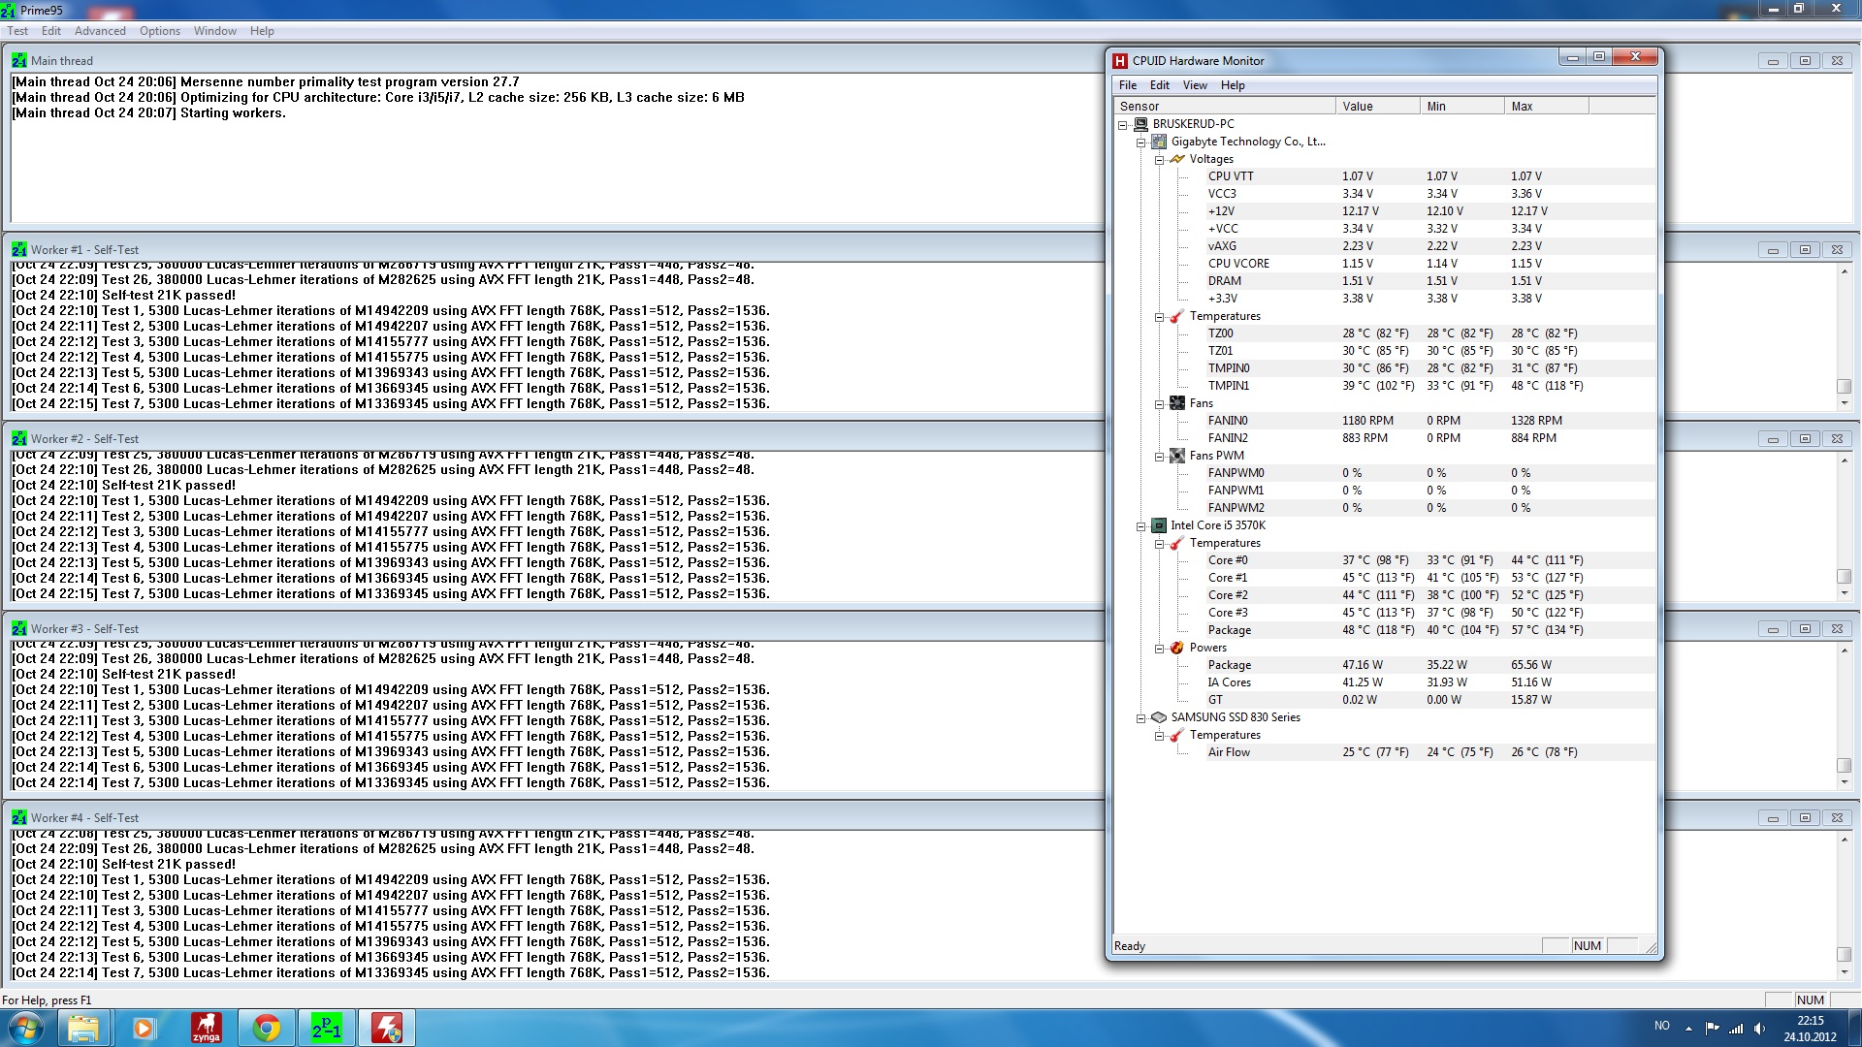Click the Worker #2 window icon
The width and height of the screenshot is (1862, 1047).
(x=19, y=438)
